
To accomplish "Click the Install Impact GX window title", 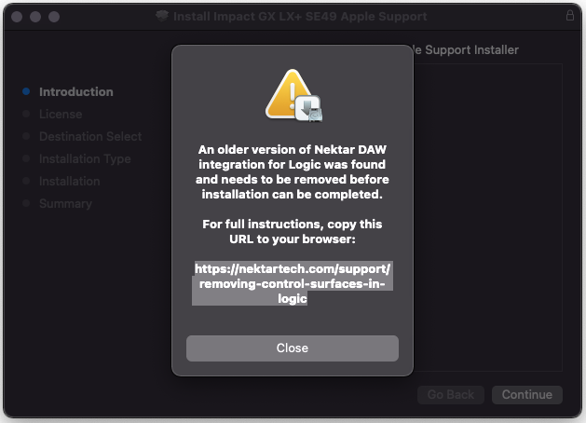I will (300, 17).
